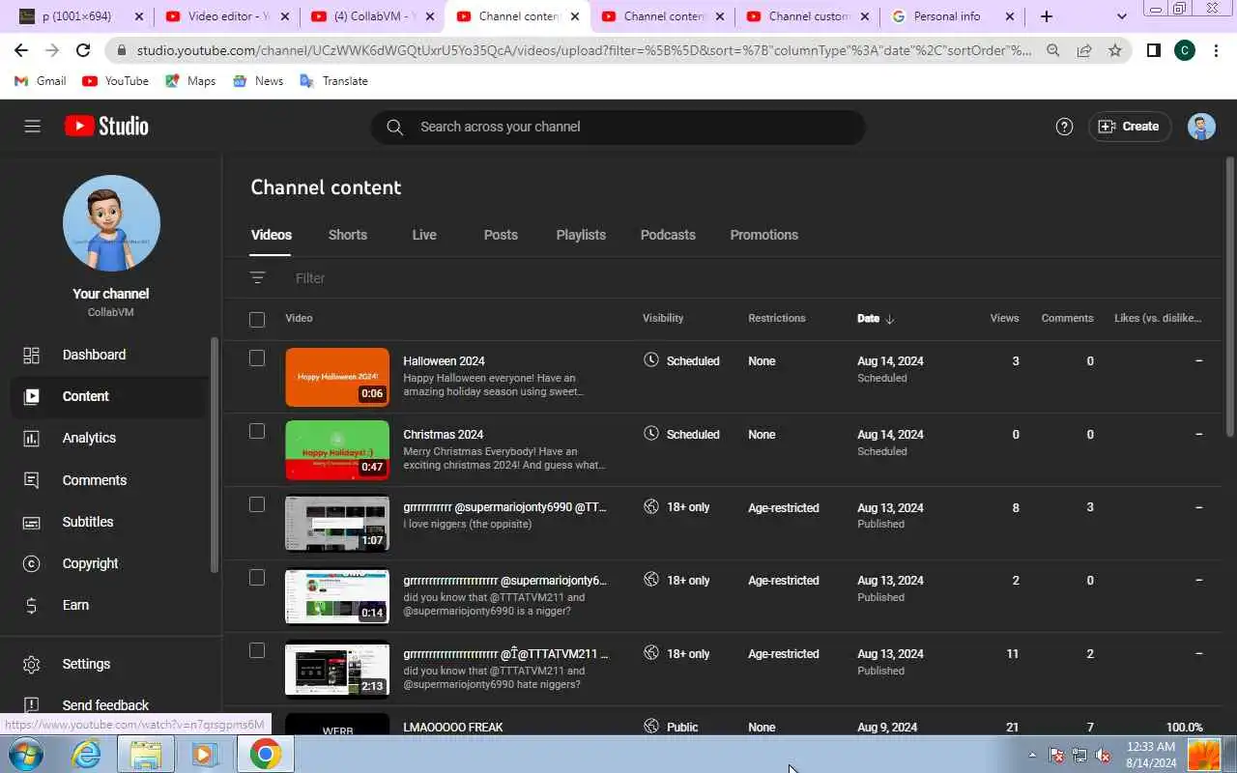Open the account avatar menu in Studio
1237x773 pixels.
pyautogui.click(x=1201, y=127)
